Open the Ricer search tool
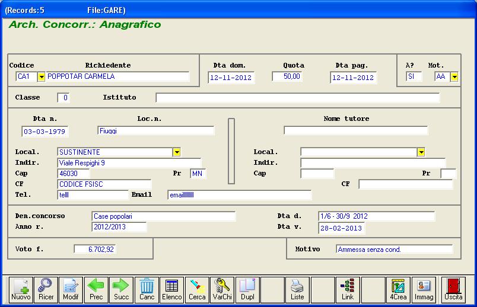477x307 pixels. (x=46, y=290)
